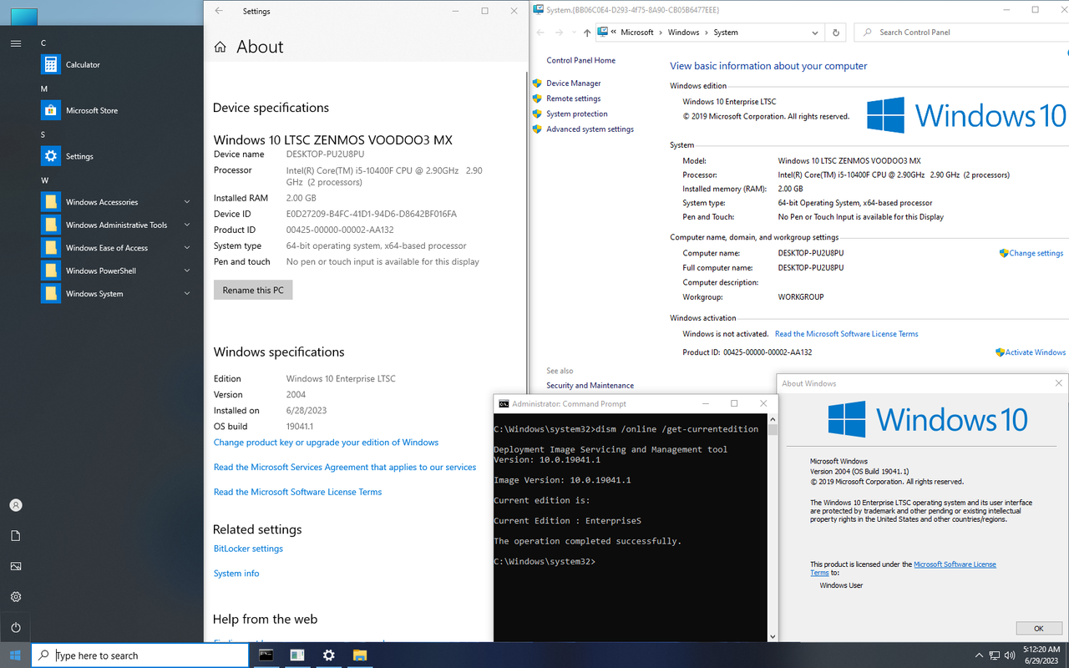The width and height of the screenshot is (1069, 668).
Task: Click Rename this PC button
Action: point(253,290)
